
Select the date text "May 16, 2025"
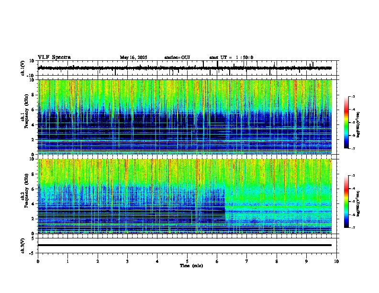(x=134, y=57)
